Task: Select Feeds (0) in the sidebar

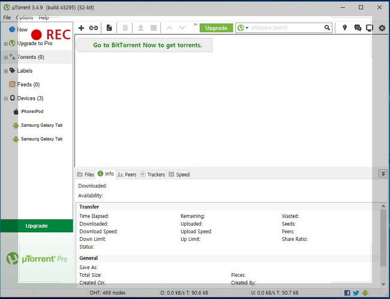Action: click(28, 85)
